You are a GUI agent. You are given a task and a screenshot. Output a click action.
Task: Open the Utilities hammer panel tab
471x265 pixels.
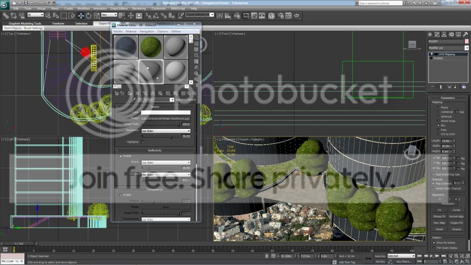(465, 34)
